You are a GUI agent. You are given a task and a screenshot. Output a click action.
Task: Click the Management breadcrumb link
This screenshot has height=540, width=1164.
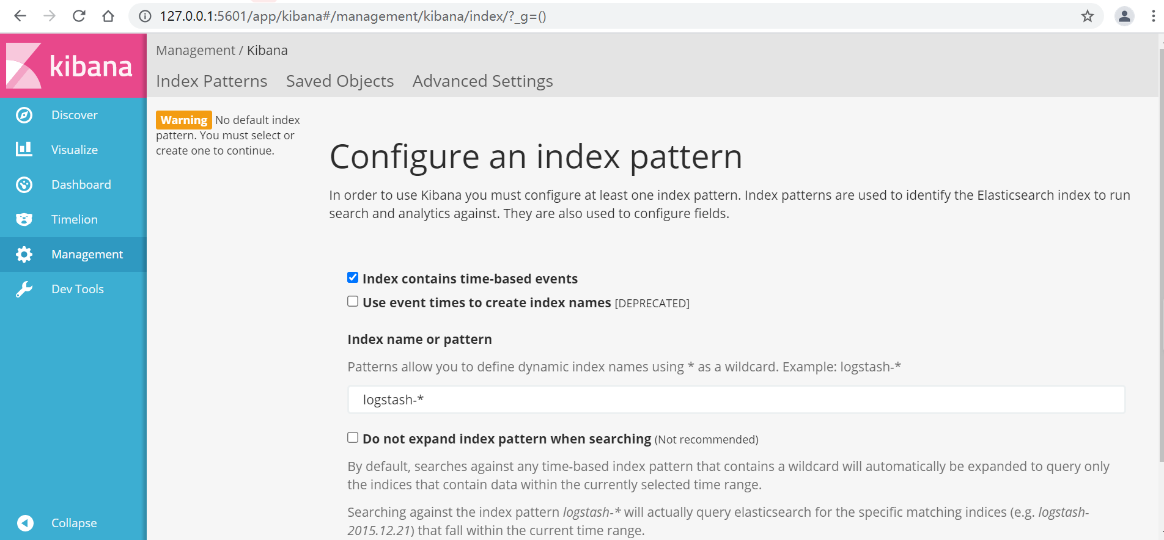click(x=195, y=51)
